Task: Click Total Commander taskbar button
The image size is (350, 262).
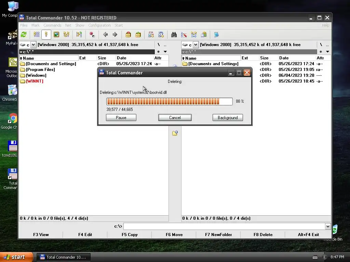Action: coord(63,257)
